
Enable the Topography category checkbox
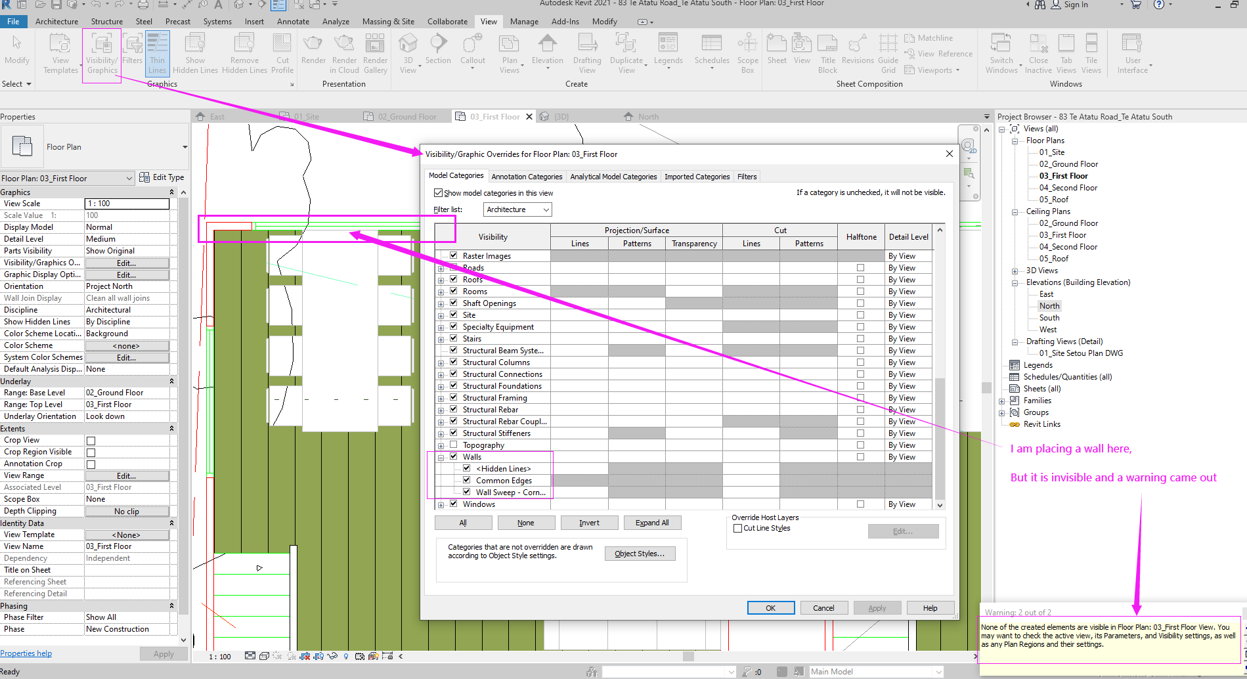453,445
